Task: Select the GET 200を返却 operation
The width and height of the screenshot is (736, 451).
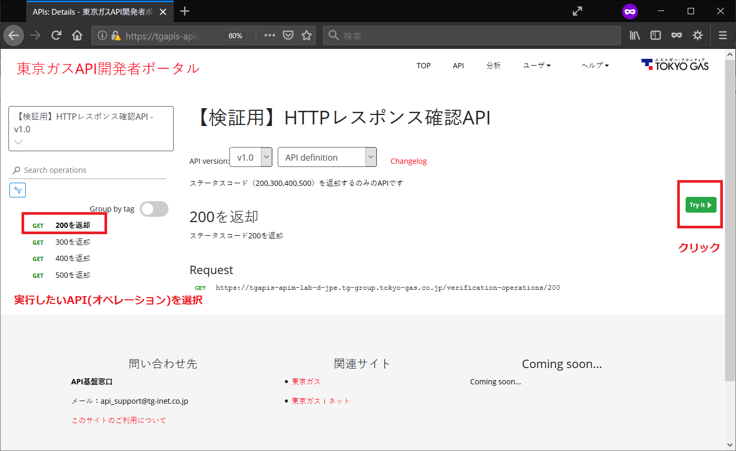Action: tap(61, 225)
